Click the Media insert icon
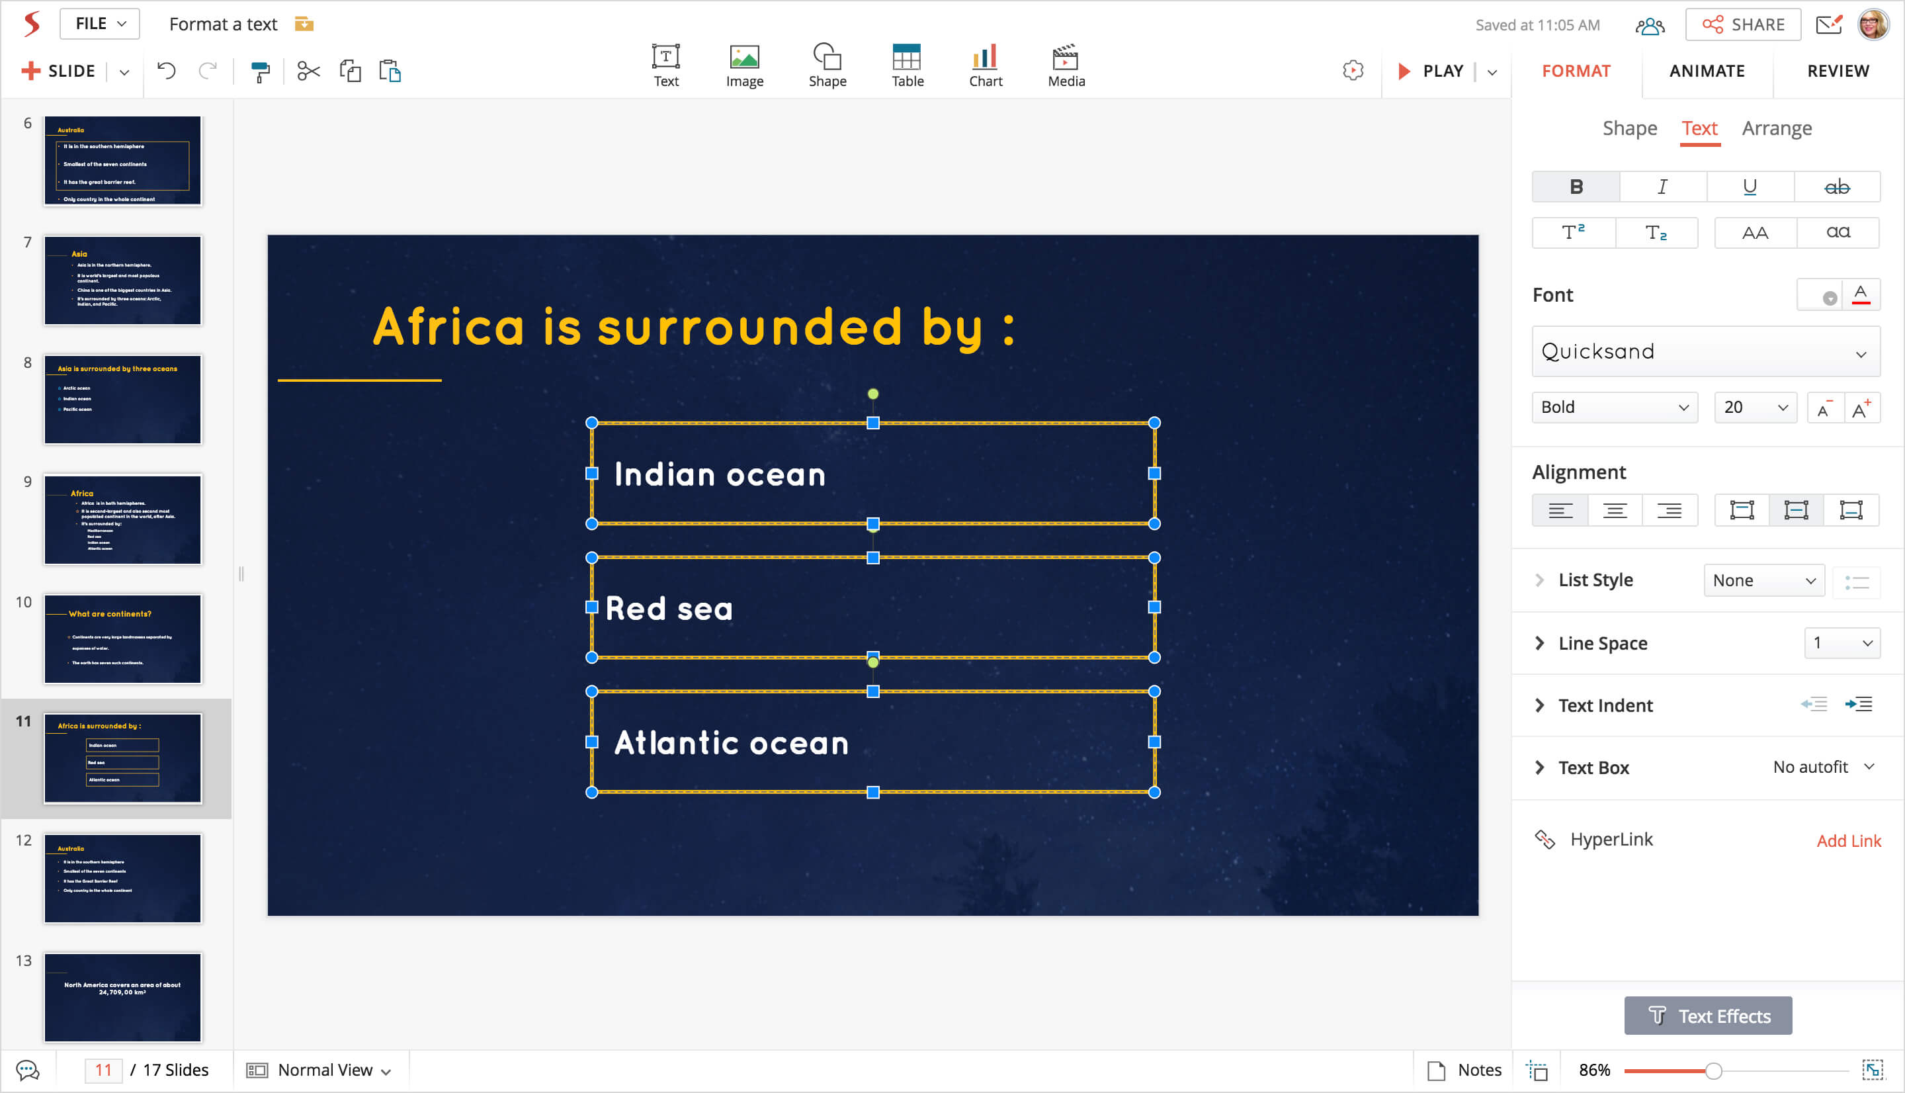This screenshot has width=1905, height=1093. (x=1066, y=66)
